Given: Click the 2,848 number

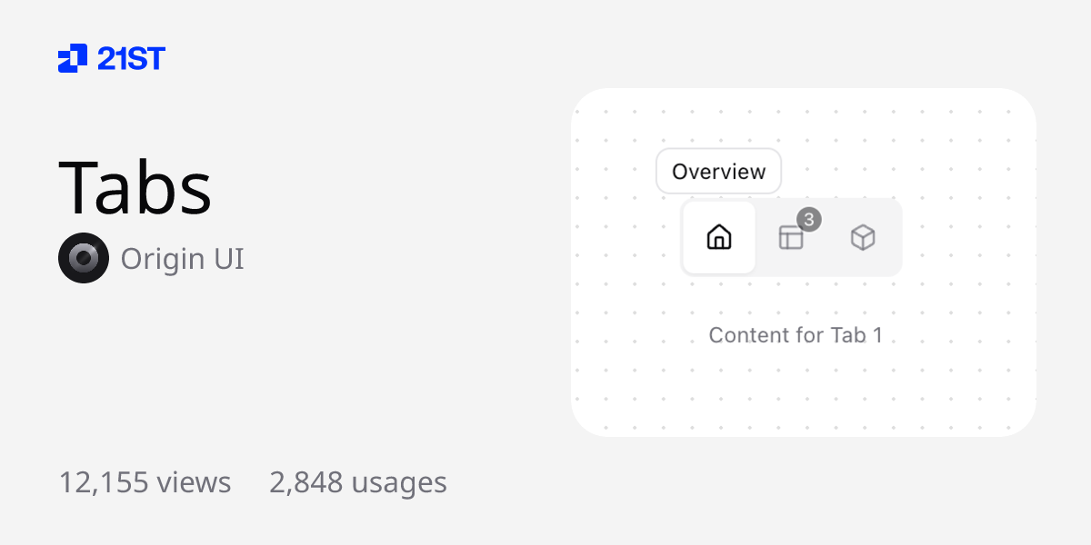Looking at the screenshot, I should pyautogui.click(x=305, y=482).
